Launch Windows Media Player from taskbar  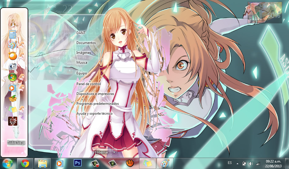[60, 163]
